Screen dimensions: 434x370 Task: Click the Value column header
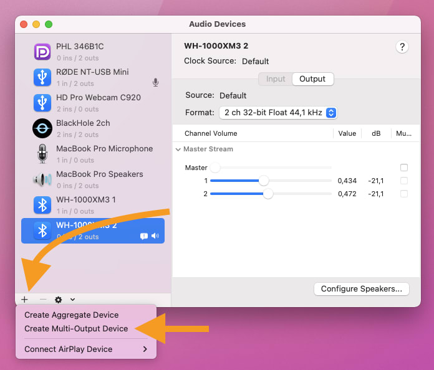click(347, 133)
